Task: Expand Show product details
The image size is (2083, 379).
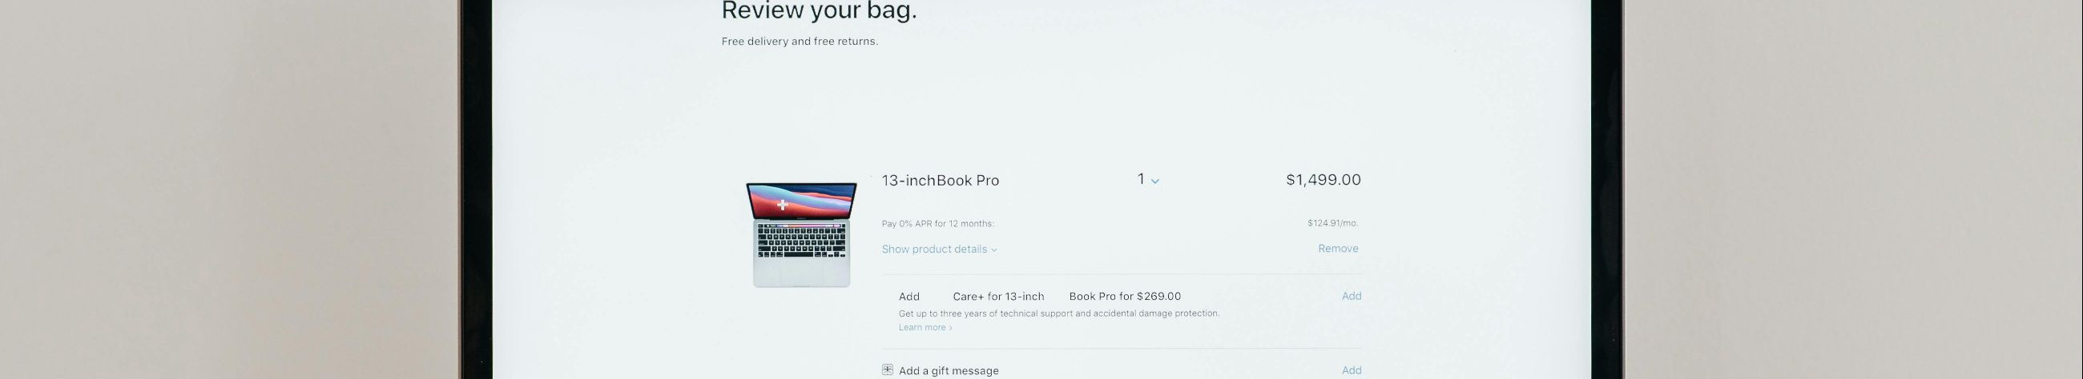Action: 934,249
